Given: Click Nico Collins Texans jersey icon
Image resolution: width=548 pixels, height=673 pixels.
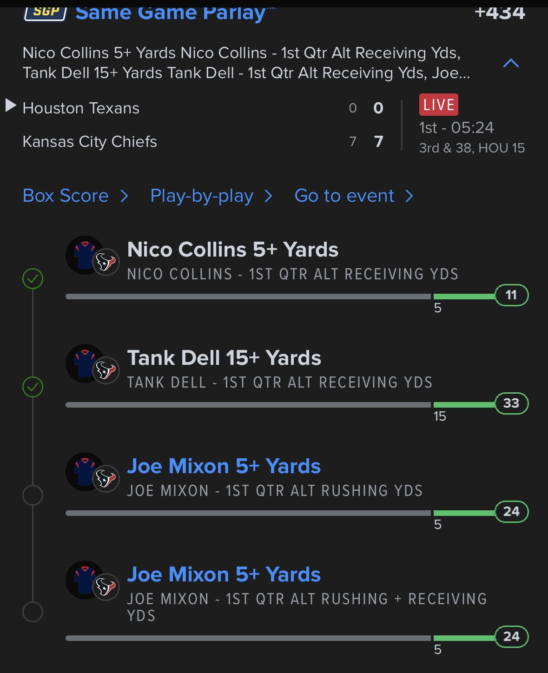Looking at the screenshot, I should tap(86, 255).
